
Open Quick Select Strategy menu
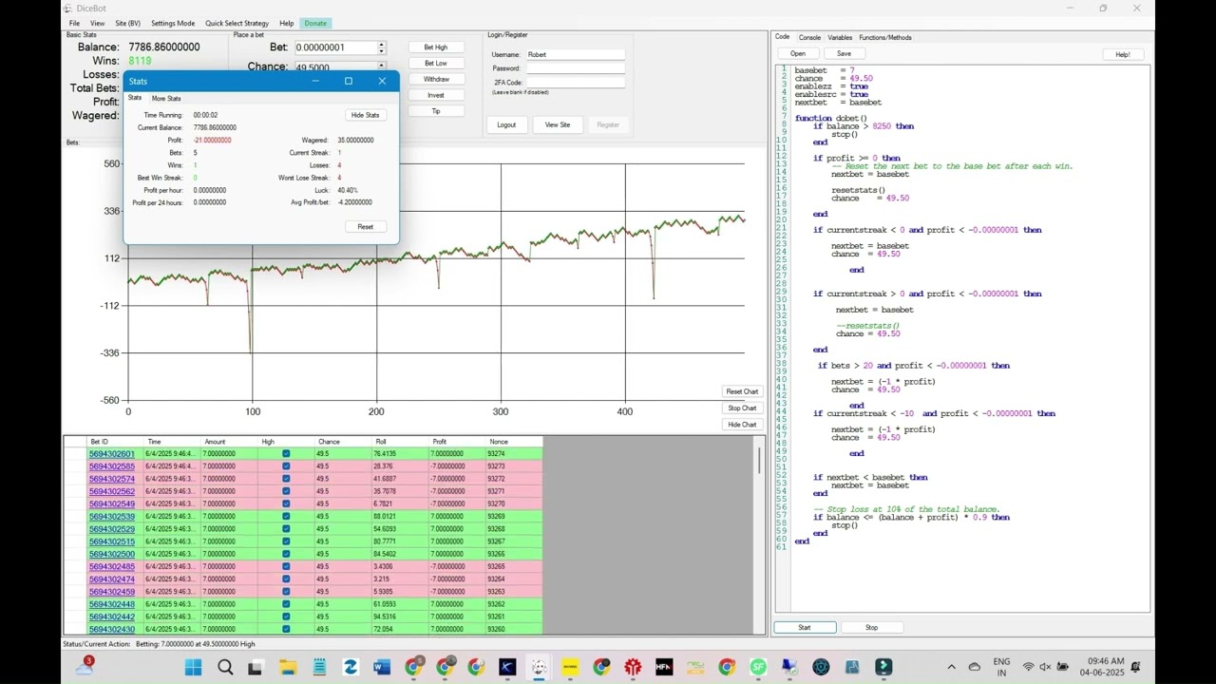coord(237,23)
